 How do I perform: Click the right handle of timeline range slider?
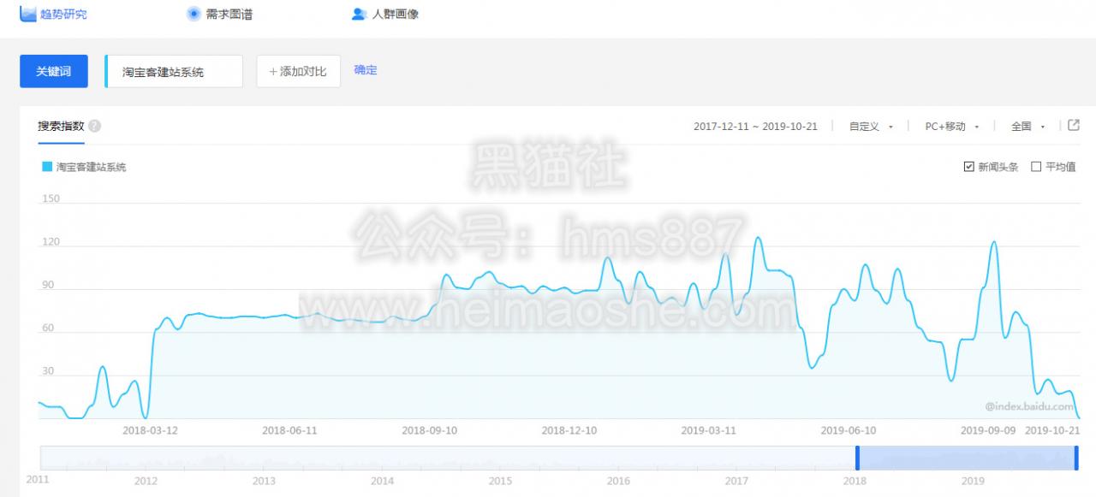coord(1076,458)
